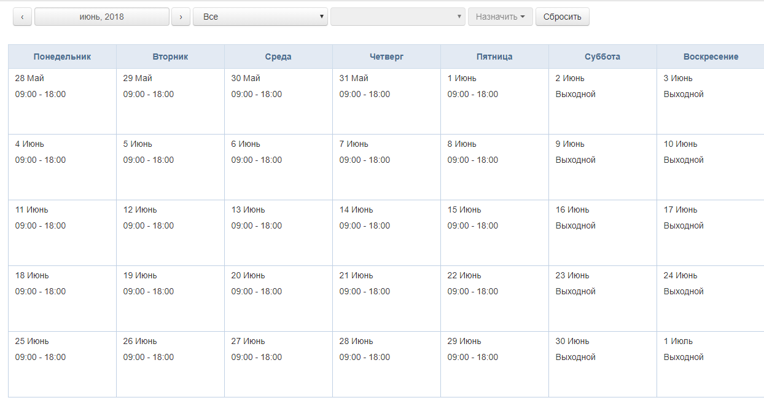Click the 1 Июль day cell
The height and width of the screenshot is (411, 764).
point(710,364)
